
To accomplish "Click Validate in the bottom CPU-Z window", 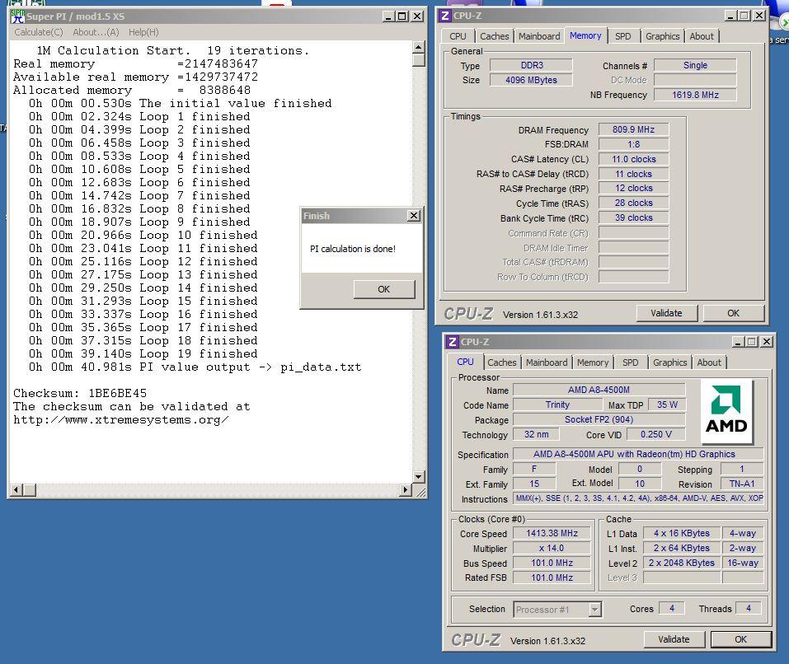I will click(x=674, y=639).
